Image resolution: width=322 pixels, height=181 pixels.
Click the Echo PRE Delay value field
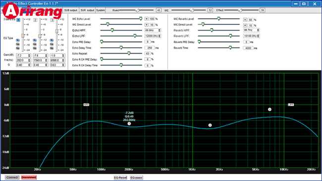(148, 42)
